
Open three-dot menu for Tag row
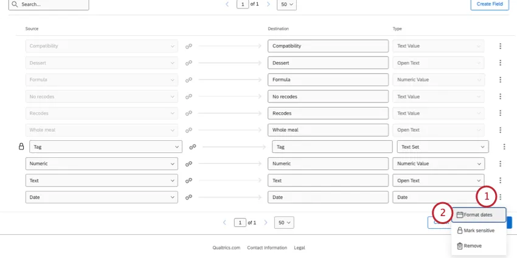click(x=504, y=146)
